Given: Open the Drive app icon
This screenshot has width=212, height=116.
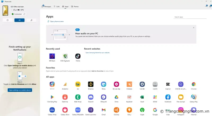Looking at the screenshot, I should pyautogui.click(x=116, y=97).
